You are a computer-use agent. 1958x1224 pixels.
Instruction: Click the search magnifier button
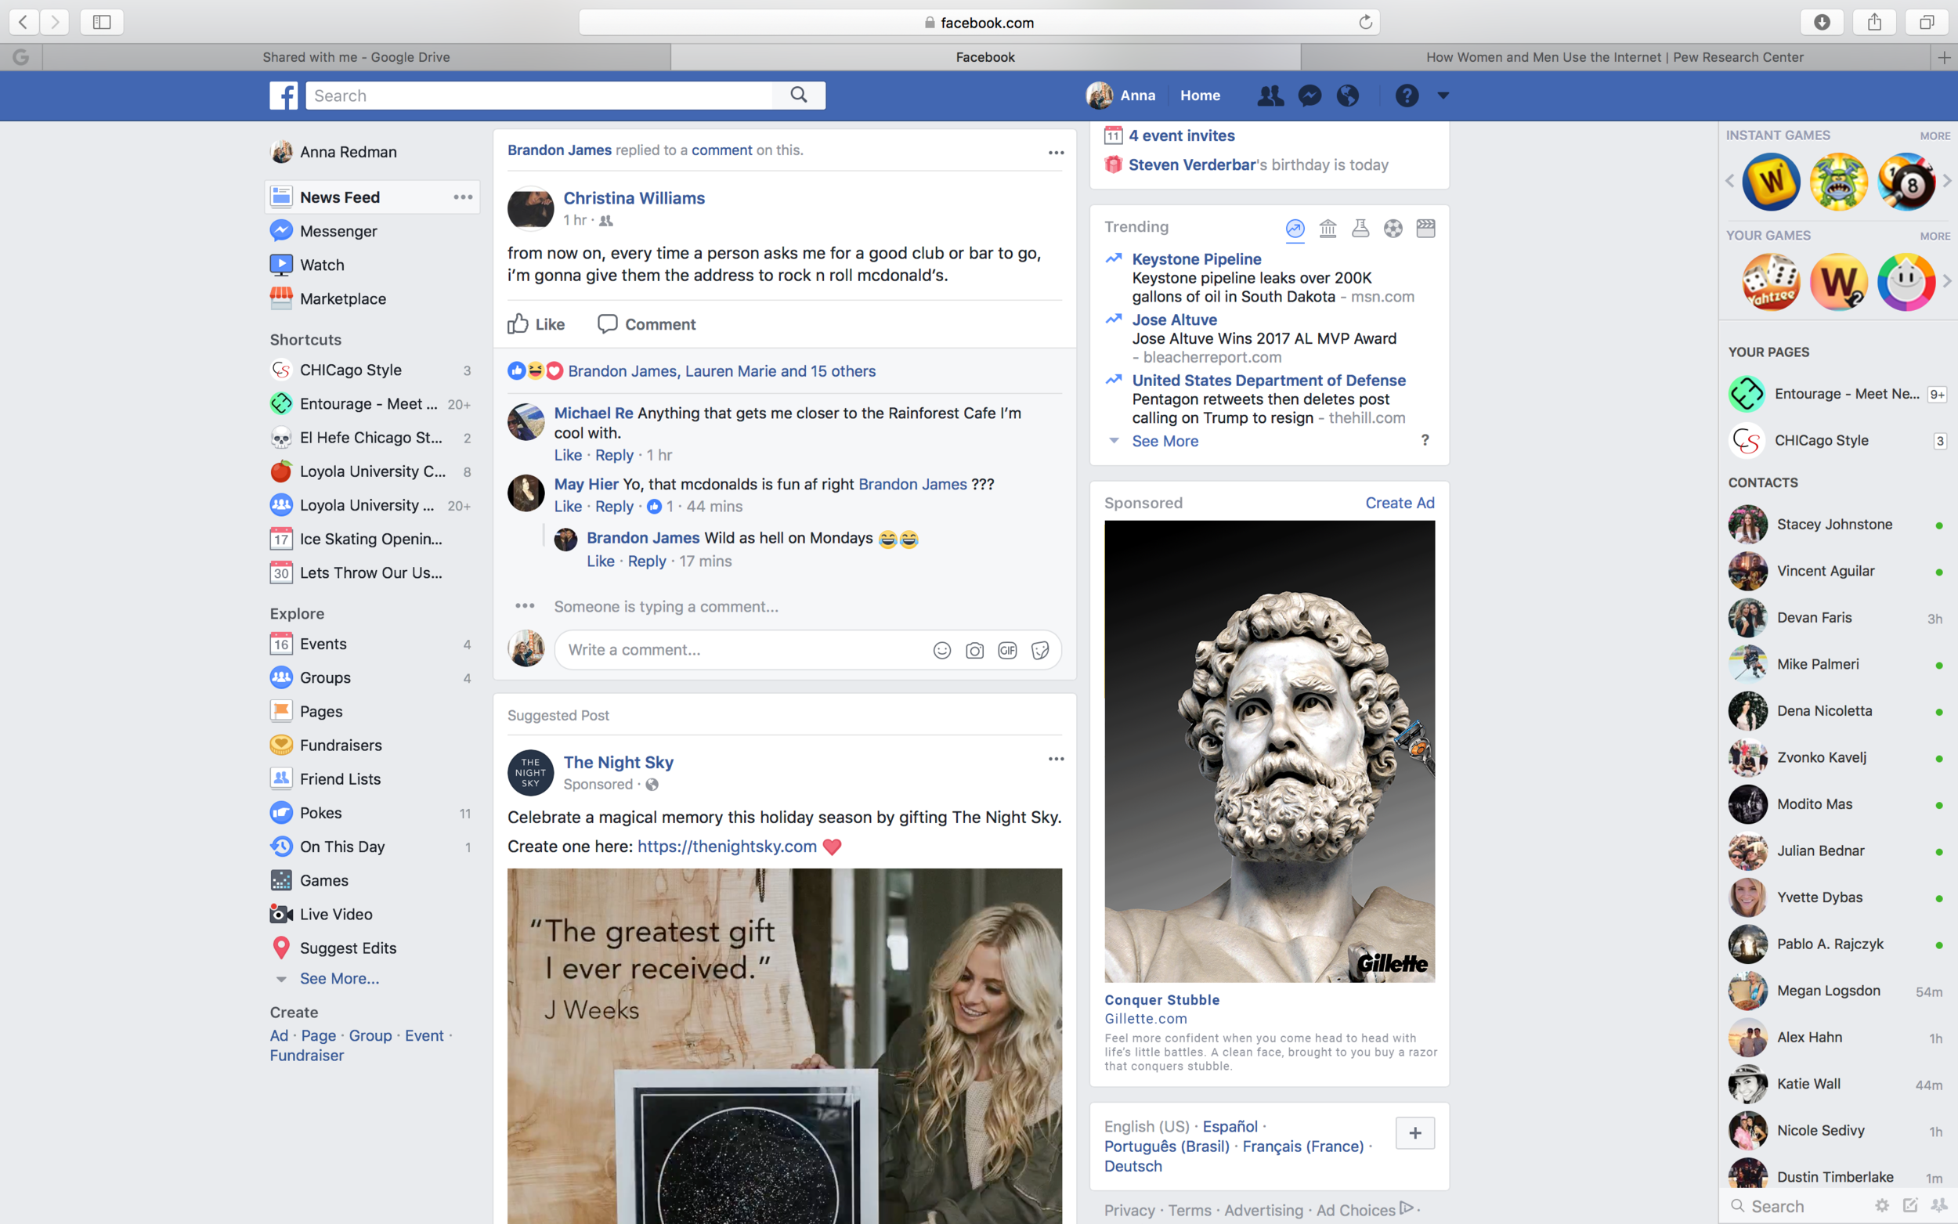799,96
